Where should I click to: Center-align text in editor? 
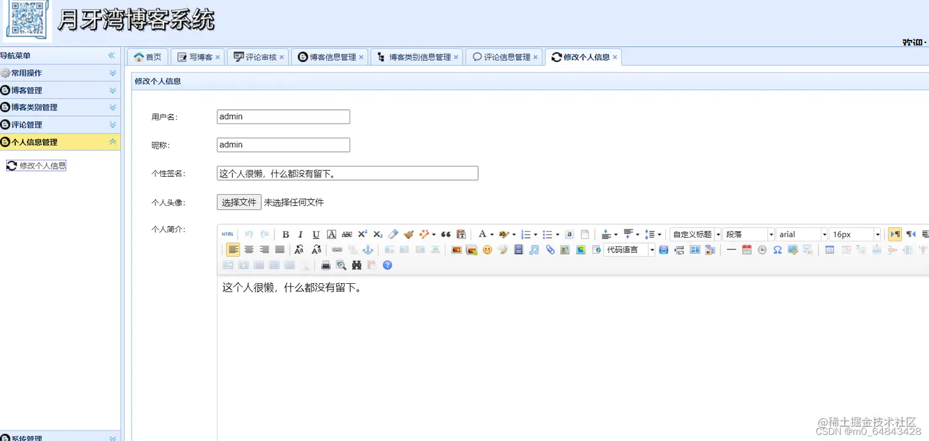click(249, 250)
